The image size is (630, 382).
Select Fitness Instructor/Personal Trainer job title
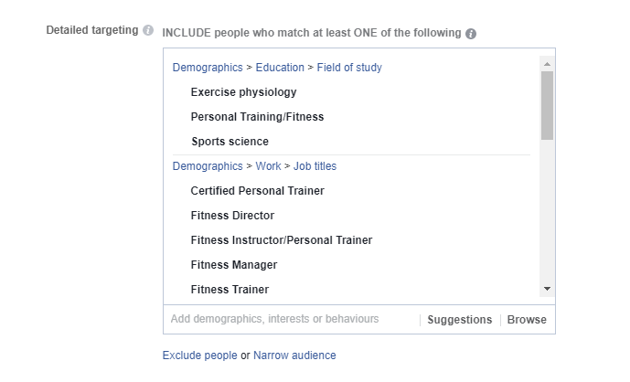[281, 240]
